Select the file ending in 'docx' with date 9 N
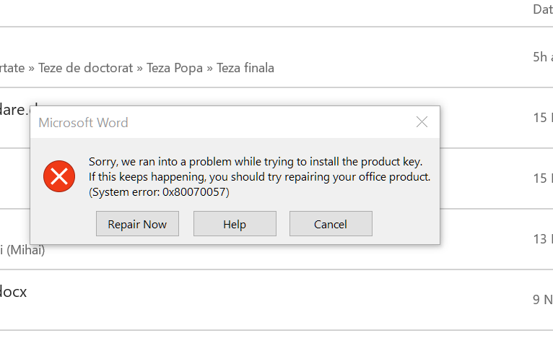Viewport: 553px width, 354px height. click(x=276, y=300)
